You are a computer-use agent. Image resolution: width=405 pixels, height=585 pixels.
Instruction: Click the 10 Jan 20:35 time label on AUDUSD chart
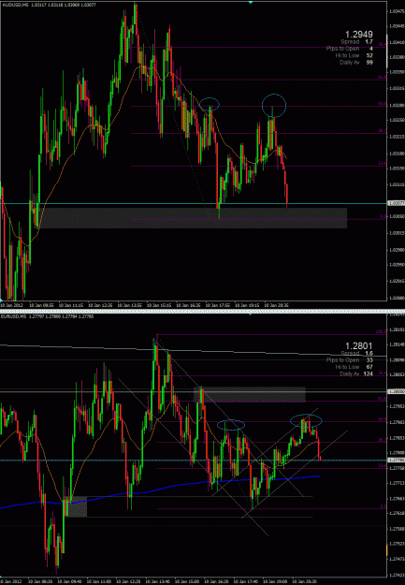click(276, 305)
